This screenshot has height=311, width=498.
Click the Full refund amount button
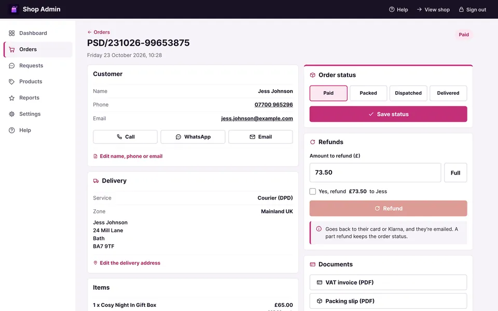(455, 173)
